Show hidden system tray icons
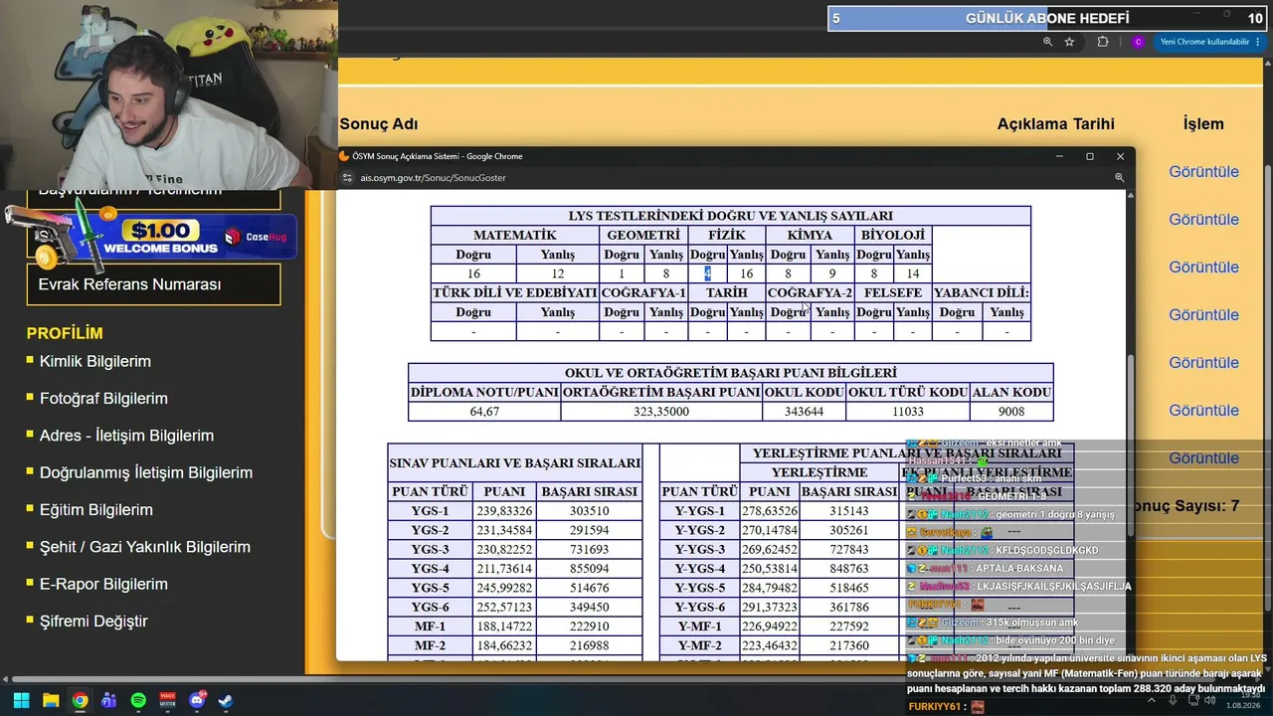This screenshot has width=1273, height=716. (x=1152, y=700)
